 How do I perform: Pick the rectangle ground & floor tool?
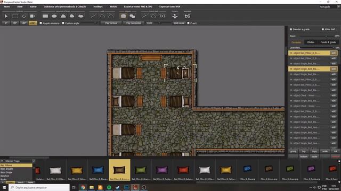point(45,16)
